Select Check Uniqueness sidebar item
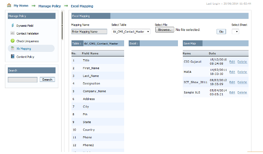263x154 pixels. point(28,41)
